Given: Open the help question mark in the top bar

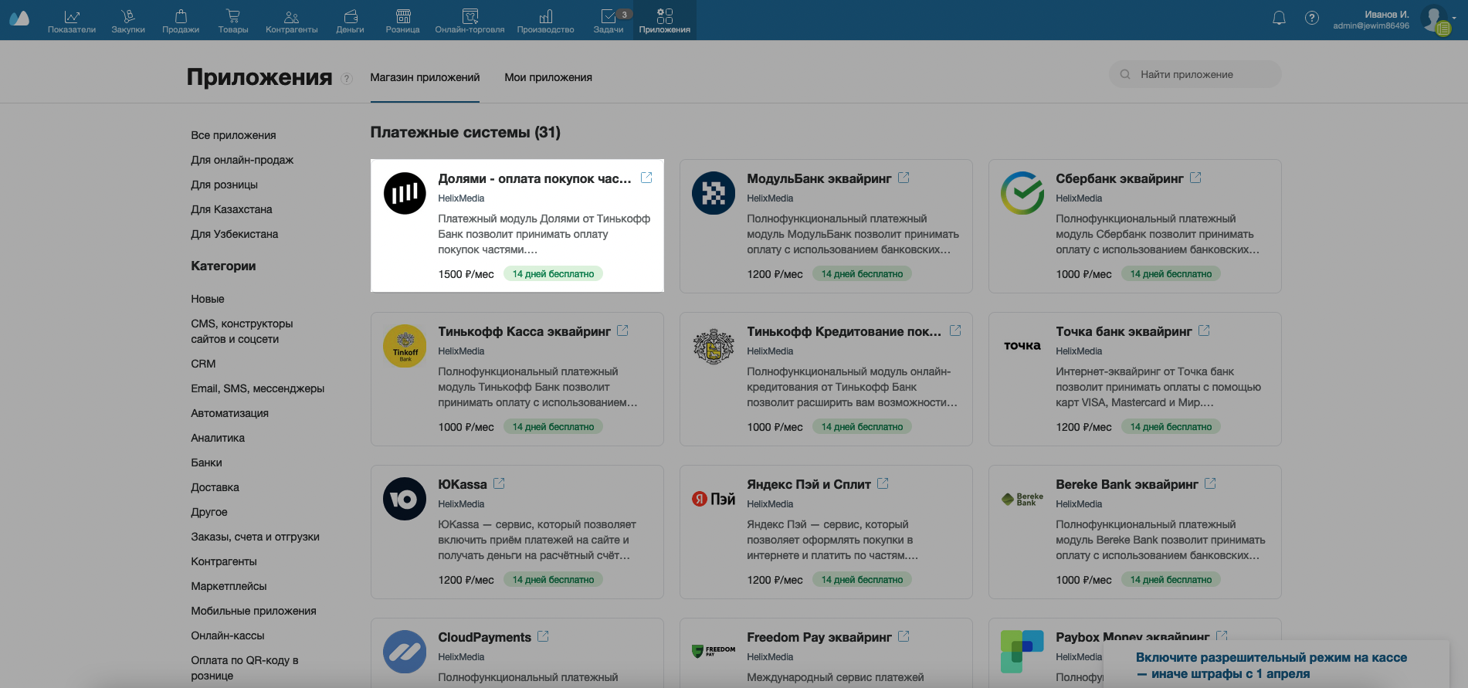Looking at the screenshot, I should pyautogui.click(x=1312, y=18).
